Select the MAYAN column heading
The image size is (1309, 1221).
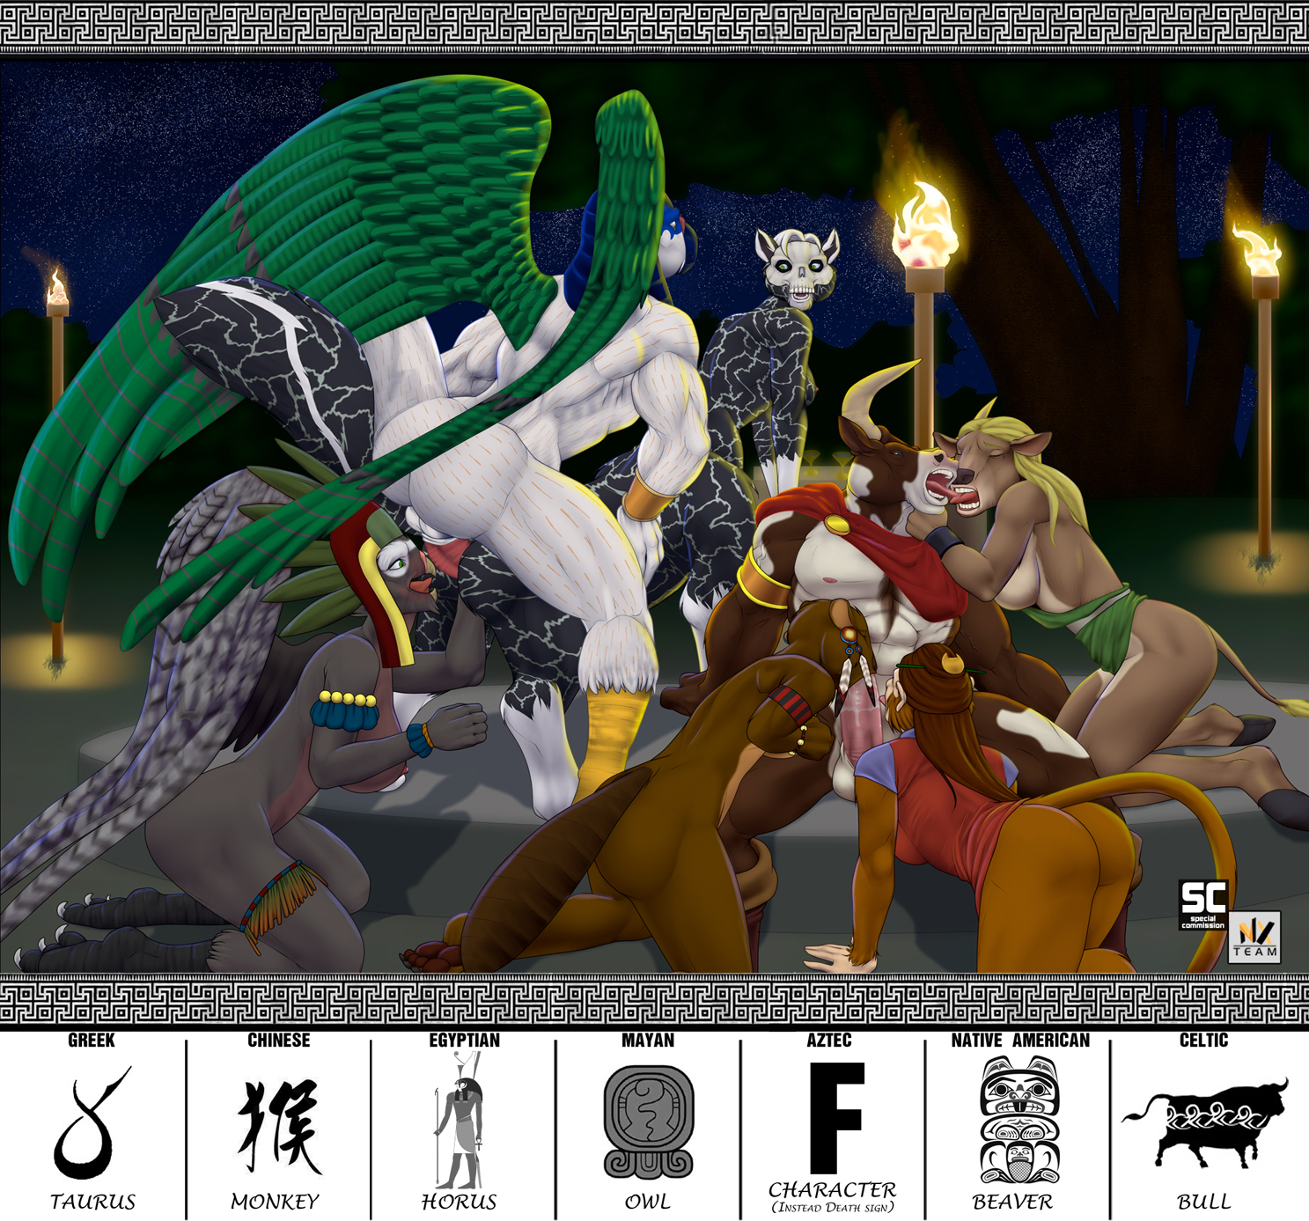pos(648,1041)
